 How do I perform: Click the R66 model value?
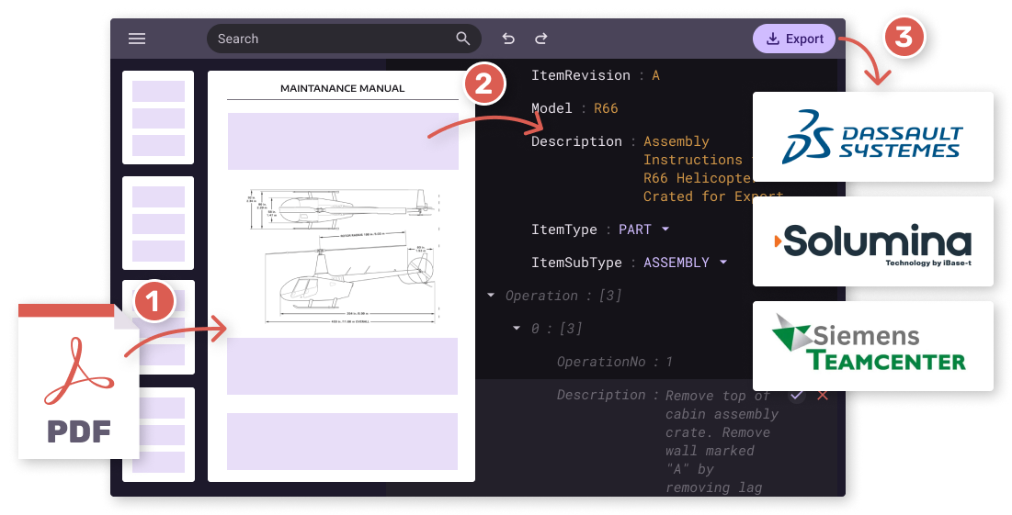606,108
